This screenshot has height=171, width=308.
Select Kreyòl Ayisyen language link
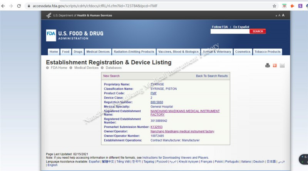pyautogui.click(x=189, y=162)
